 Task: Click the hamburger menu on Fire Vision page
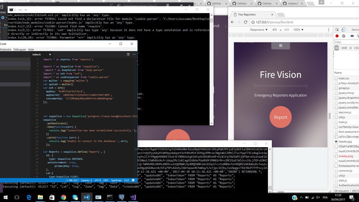tap(280, 45)
